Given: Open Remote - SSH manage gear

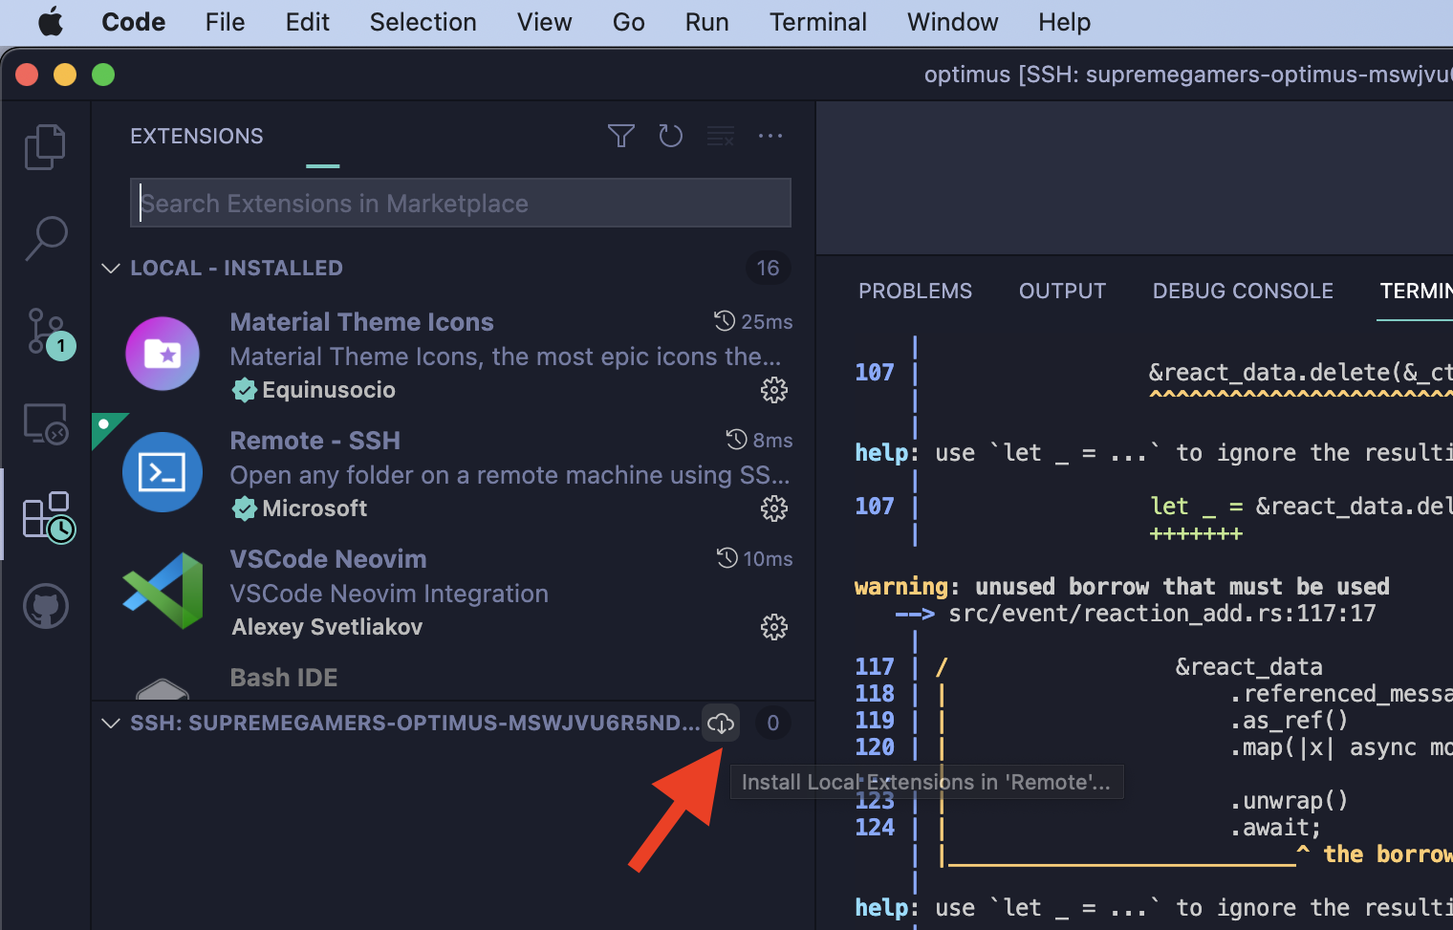Looking at the screenshot, I should click(x=774, y=508).
